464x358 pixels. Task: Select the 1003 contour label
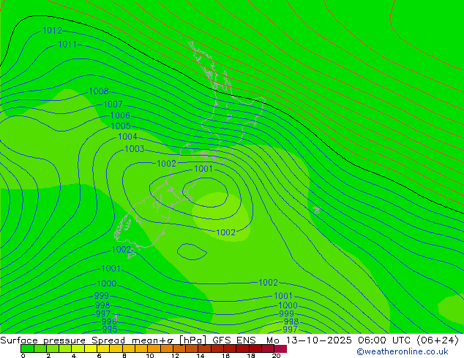(135, 148)
